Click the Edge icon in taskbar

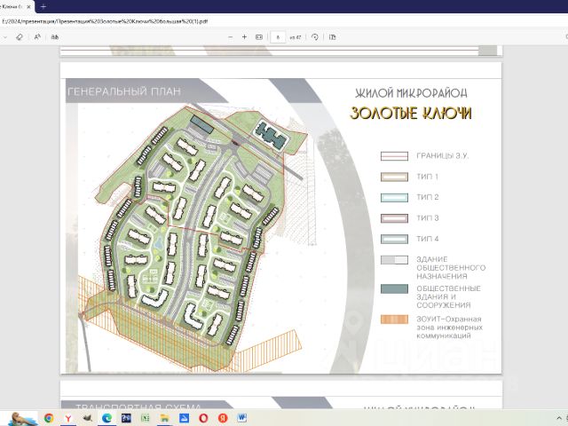[106, 417]
